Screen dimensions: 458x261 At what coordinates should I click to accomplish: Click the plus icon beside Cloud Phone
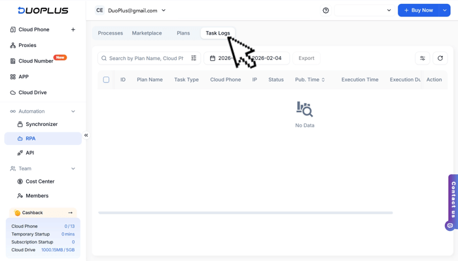(73, 29)
